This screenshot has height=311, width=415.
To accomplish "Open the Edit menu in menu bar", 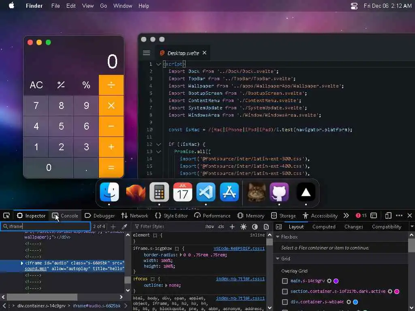I will point(71,6).
